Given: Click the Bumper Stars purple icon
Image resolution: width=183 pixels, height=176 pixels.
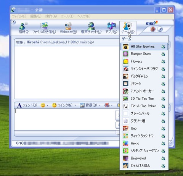Looking at the screenshot, I should click(x=126, y=54).
